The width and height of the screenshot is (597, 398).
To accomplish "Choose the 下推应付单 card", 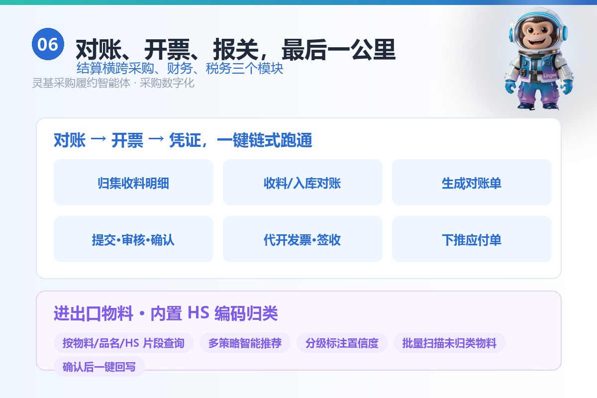I will click(472, 239).
